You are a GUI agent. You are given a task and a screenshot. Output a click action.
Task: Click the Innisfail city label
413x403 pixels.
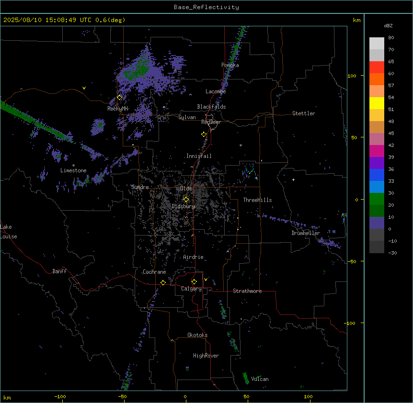coord(199,156)
